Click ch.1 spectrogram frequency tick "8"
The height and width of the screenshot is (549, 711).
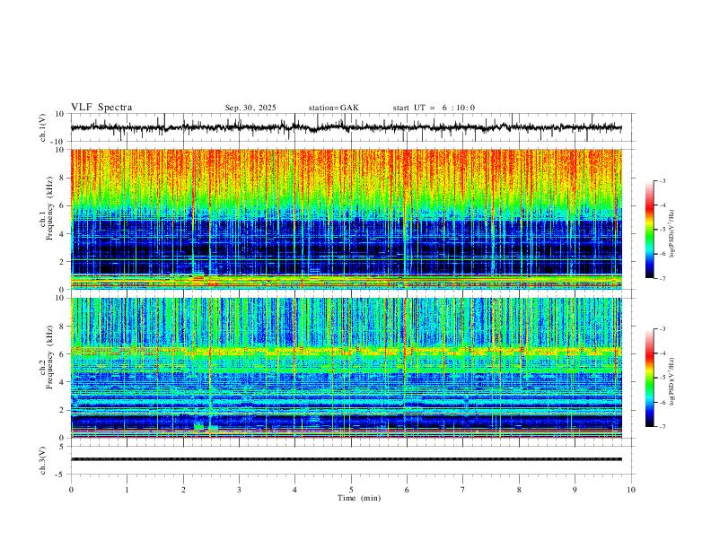(63, 178)
